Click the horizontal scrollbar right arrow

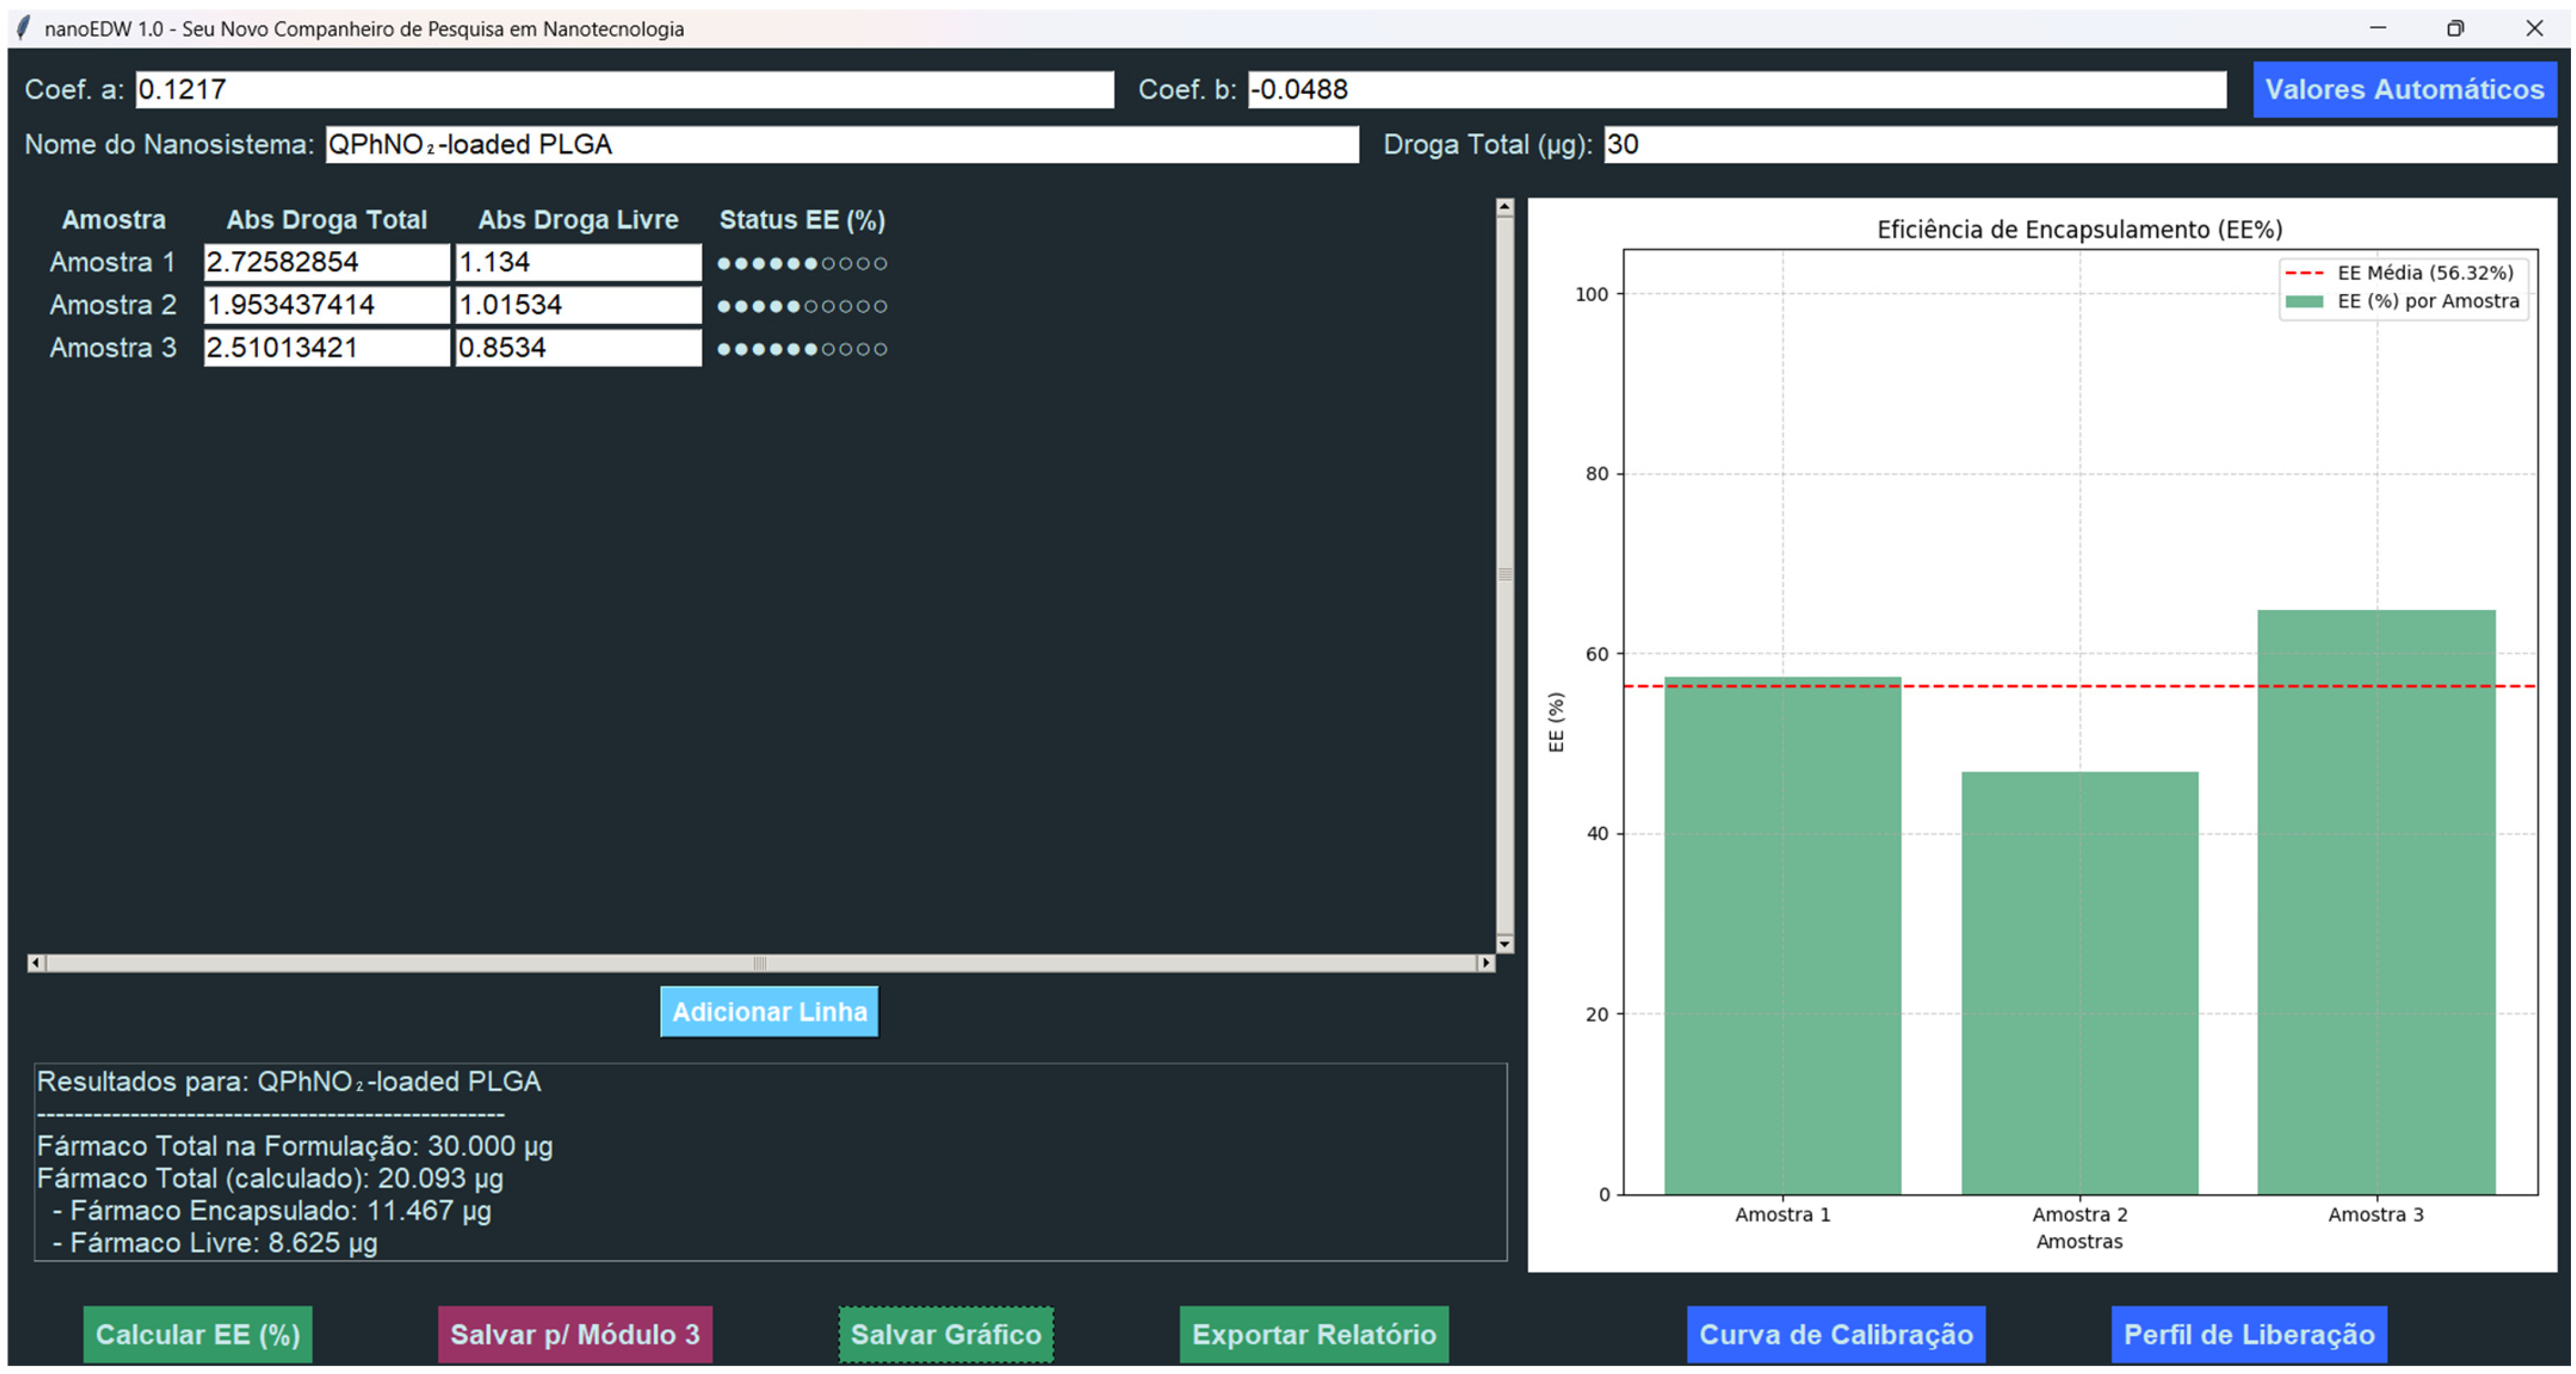pyautogui.click(x=1486, y=962)
